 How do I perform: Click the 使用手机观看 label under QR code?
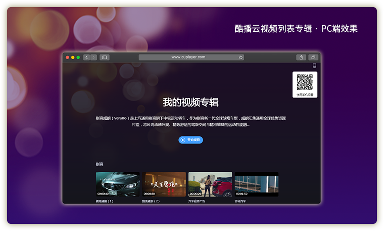pos(305,95)
